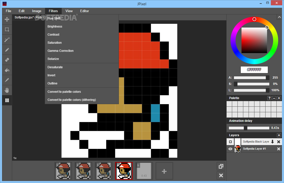Choose Convert to palette colors

[82, 92]
